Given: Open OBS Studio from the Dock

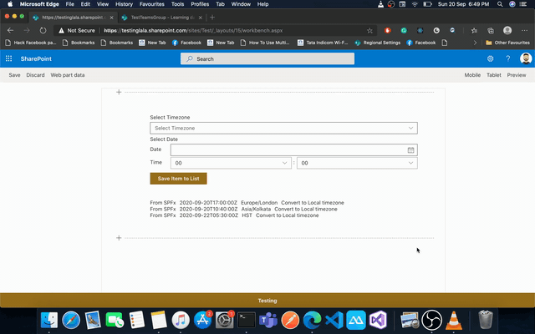Looking at the screenshot, I should click(x=432, y=321).
